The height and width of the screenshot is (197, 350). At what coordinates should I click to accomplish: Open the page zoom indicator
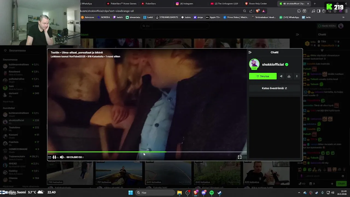(244, 11)
